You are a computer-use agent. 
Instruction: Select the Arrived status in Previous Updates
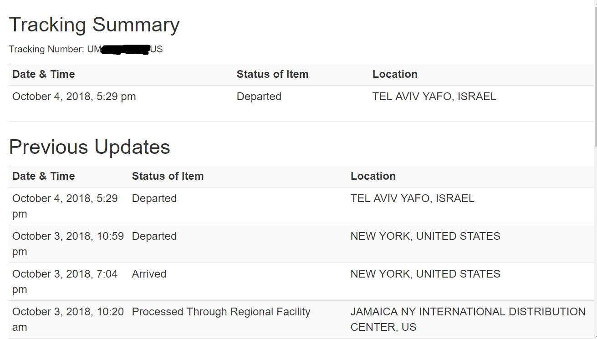(149, 274)
